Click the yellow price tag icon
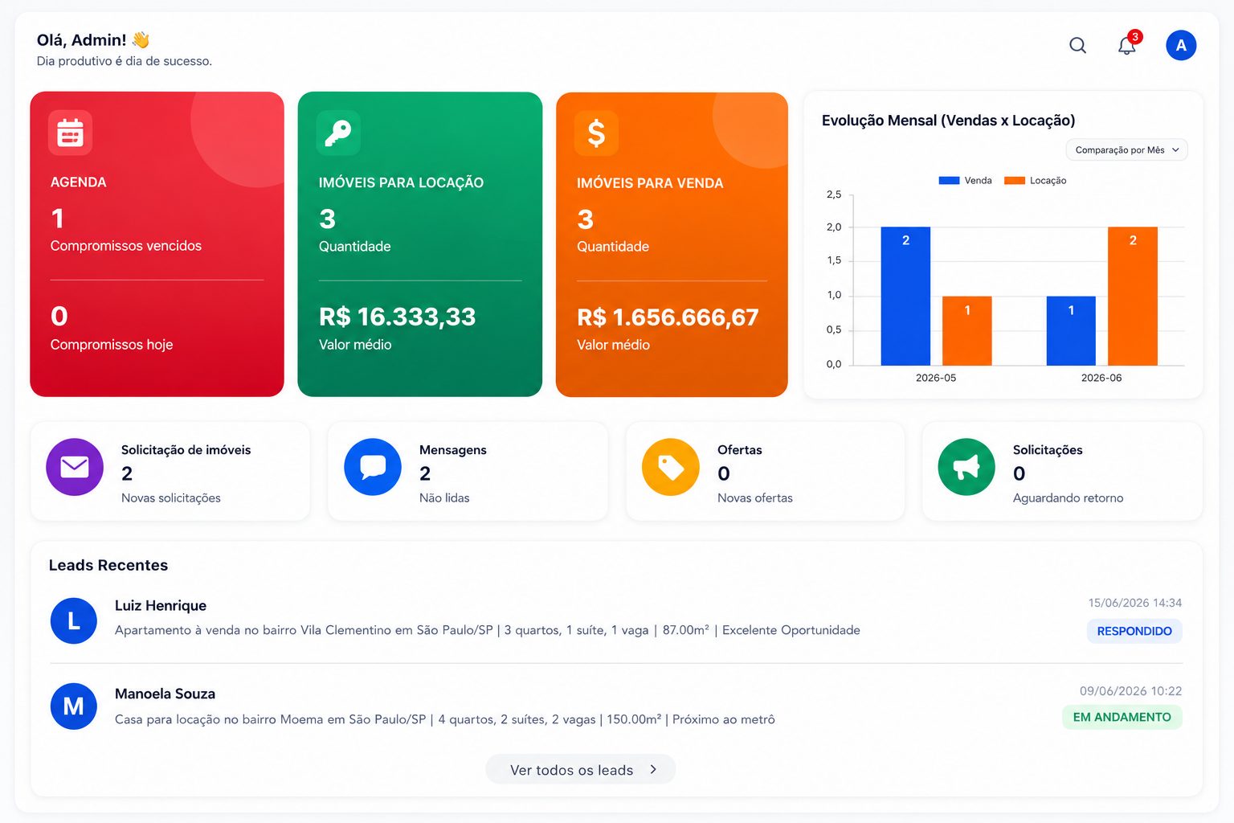Screen dimensions: 1234x823 pos(671,467)
